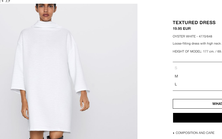Select size L
Image resolution: width=222 pixels, height=139 pixels.
197,84
